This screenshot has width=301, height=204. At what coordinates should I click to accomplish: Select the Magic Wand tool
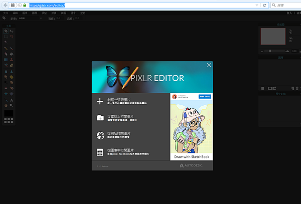[6, 42]
